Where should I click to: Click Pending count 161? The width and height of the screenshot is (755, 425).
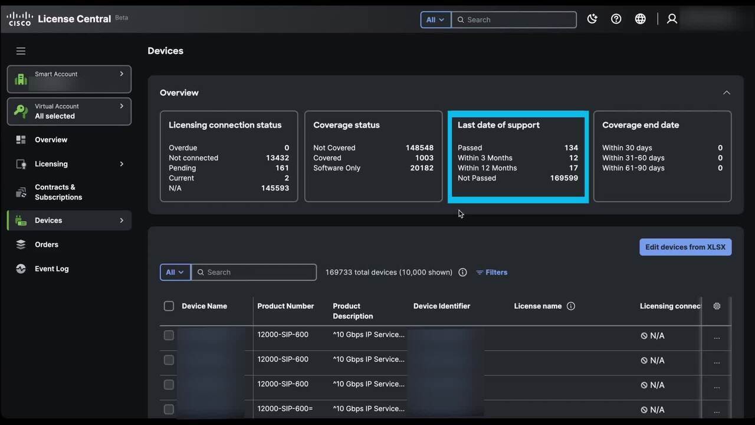pyautogui.click(x=282, y=168)
